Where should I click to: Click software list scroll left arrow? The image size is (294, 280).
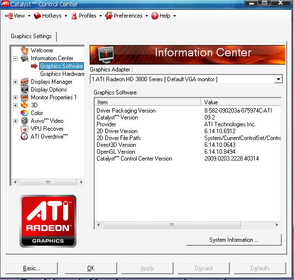click(98, 225)
